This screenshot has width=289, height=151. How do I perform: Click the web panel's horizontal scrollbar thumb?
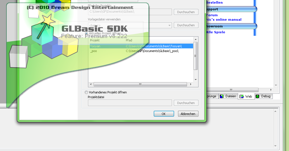[232, 90]
